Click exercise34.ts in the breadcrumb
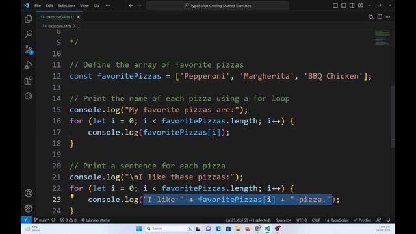This screenshot has height=234, width=416. pos(60,26)
